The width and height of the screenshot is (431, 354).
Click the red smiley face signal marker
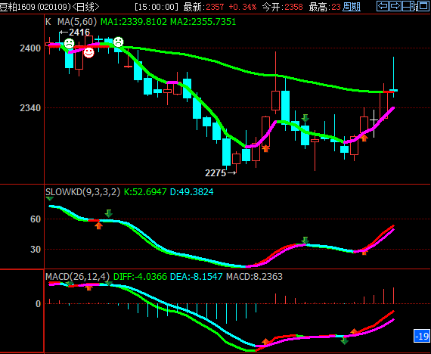coord(88,52)
